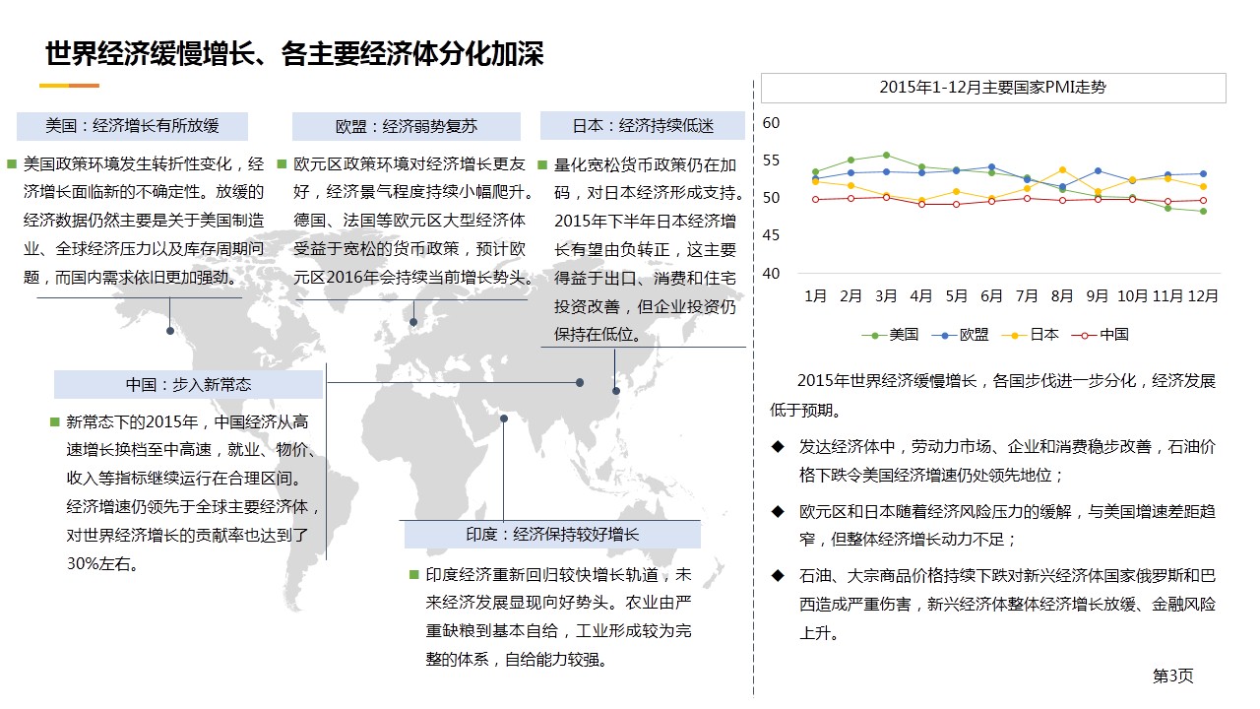Screen dimensions: 1260x709
Task: Click the y-axis value 40
Action: pos(772,273)
